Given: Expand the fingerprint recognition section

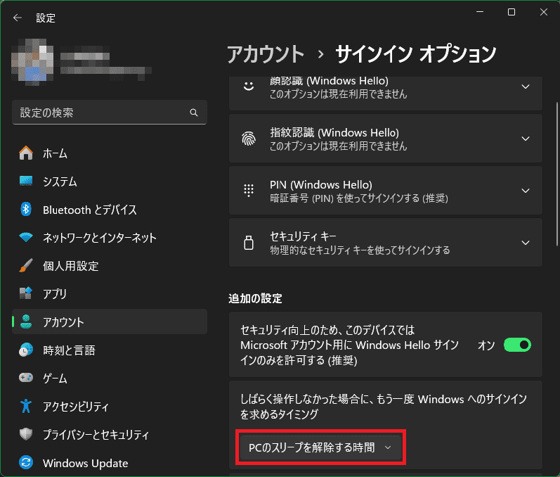Looking at the screenshot, I should tap(525, 139).
